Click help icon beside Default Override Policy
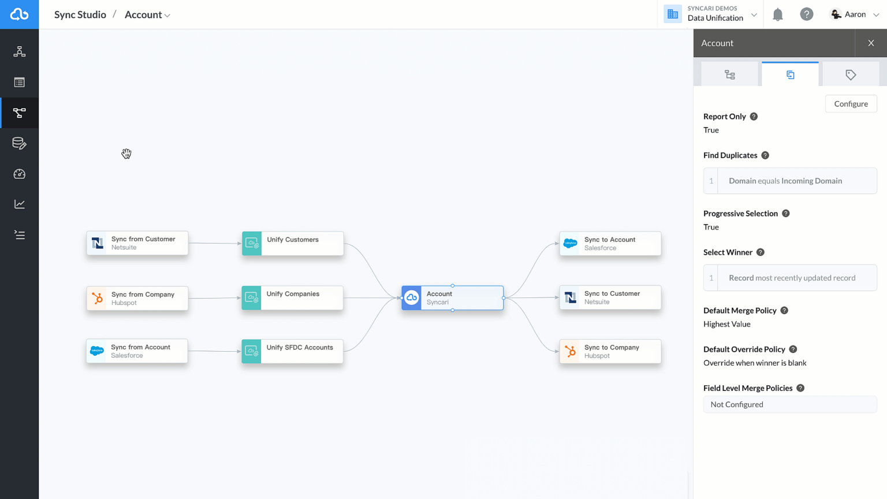The width and height of the screenshot is (887, 499). click(x=793, y=349)
